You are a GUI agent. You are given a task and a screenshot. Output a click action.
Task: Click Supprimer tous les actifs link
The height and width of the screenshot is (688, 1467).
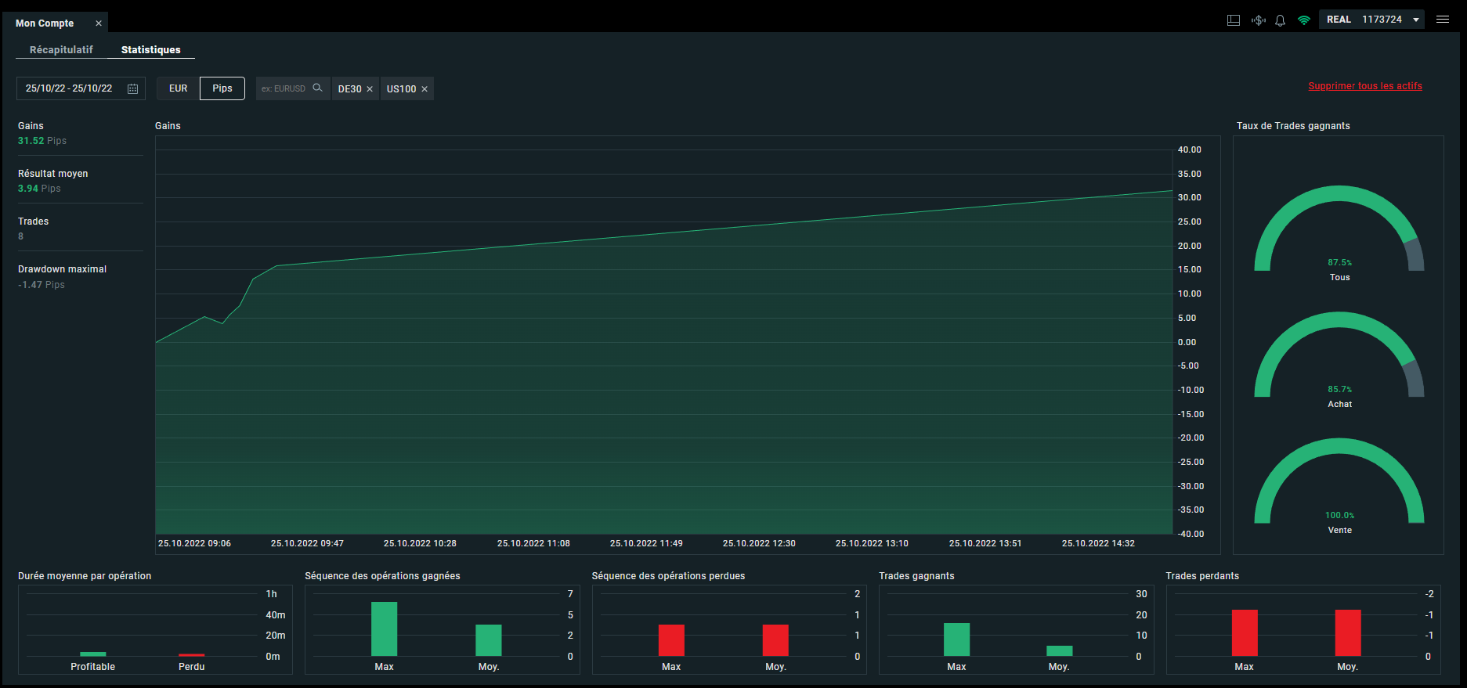tap(1365, 86)
